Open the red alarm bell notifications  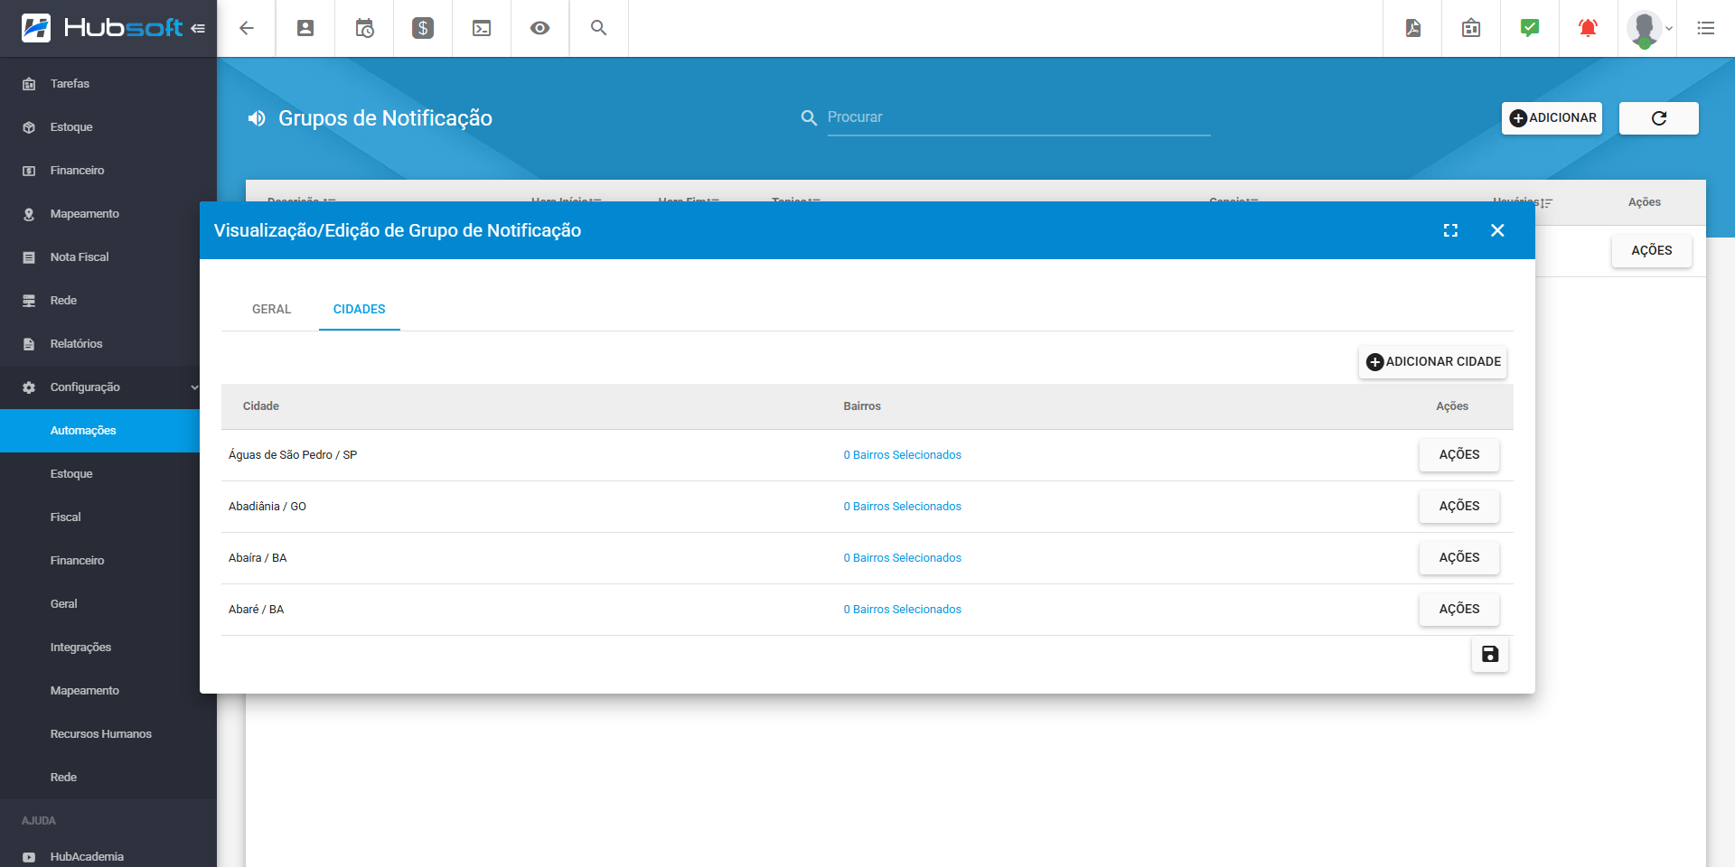tap(1588, 28)
